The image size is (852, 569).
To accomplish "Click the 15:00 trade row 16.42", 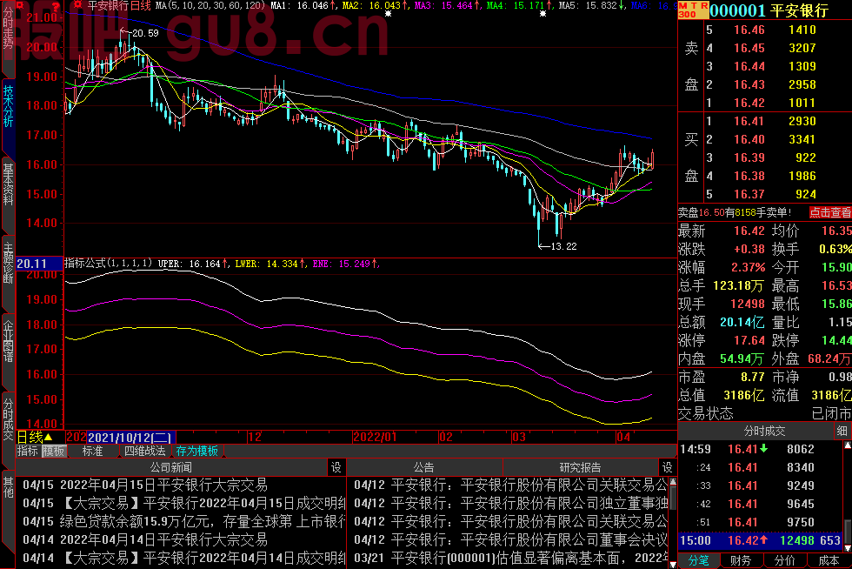I will click(x=760, y=540).
